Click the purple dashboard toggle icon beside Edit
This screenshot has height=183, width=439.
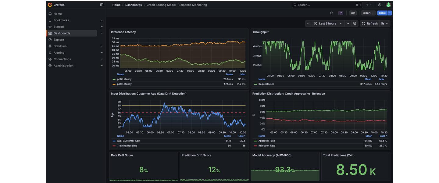coord(341,13)
